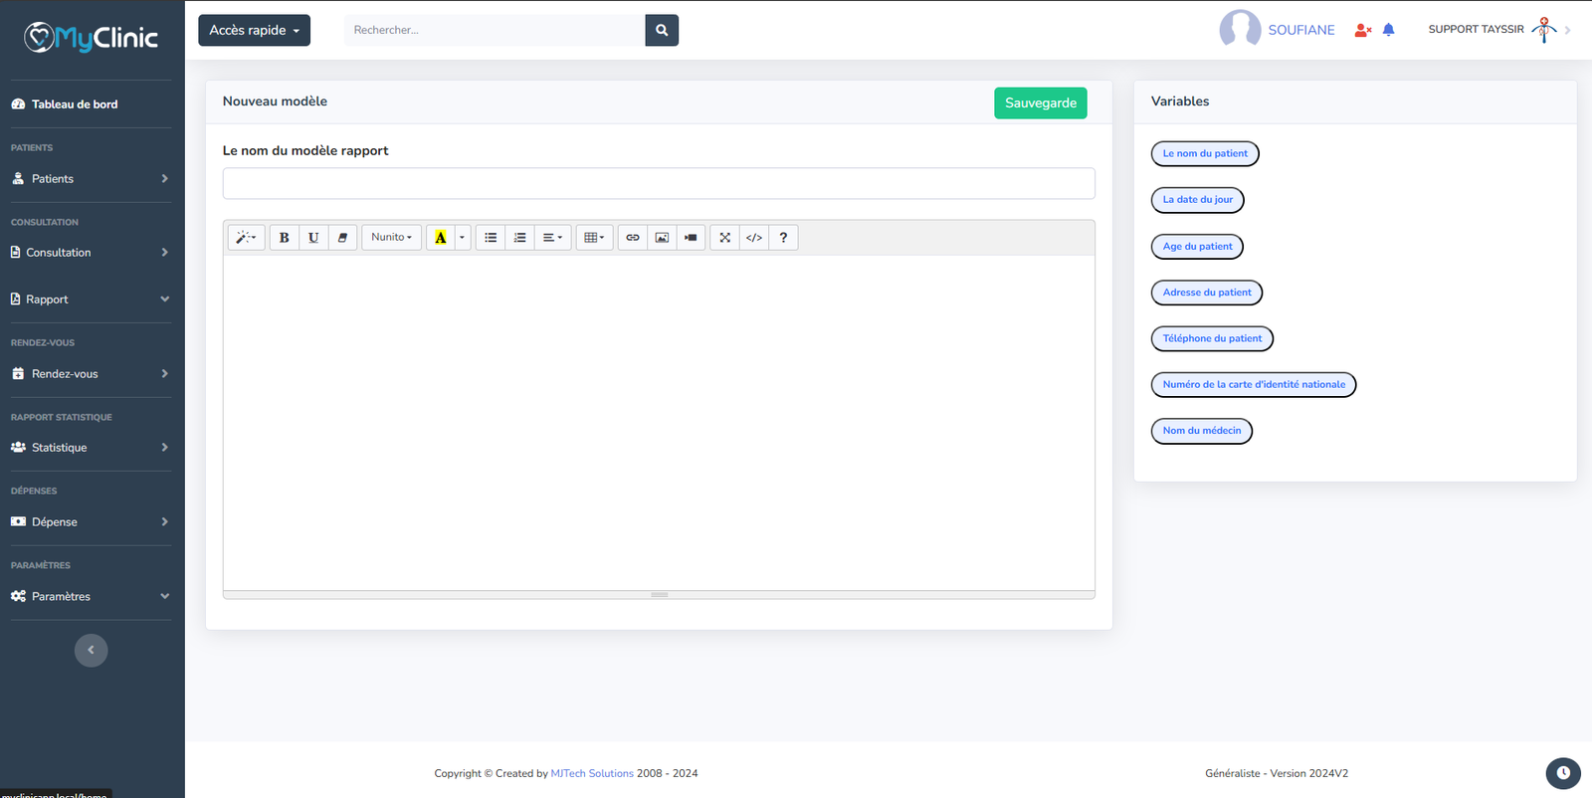Expand the Patients sidebar menu
The width and height of the screenshot is (1592, 798).
(x=90, y=179)
